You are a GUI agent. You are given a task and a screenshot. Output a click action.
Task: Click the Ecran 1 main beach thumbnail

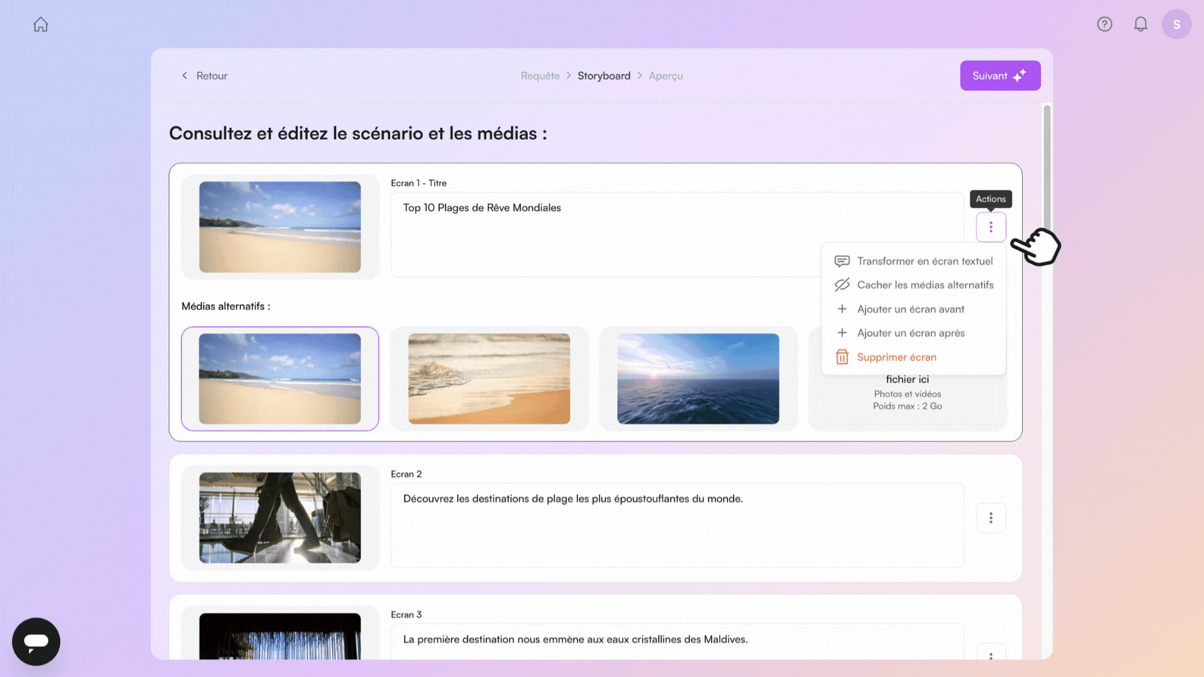click(x=280, y=227)
